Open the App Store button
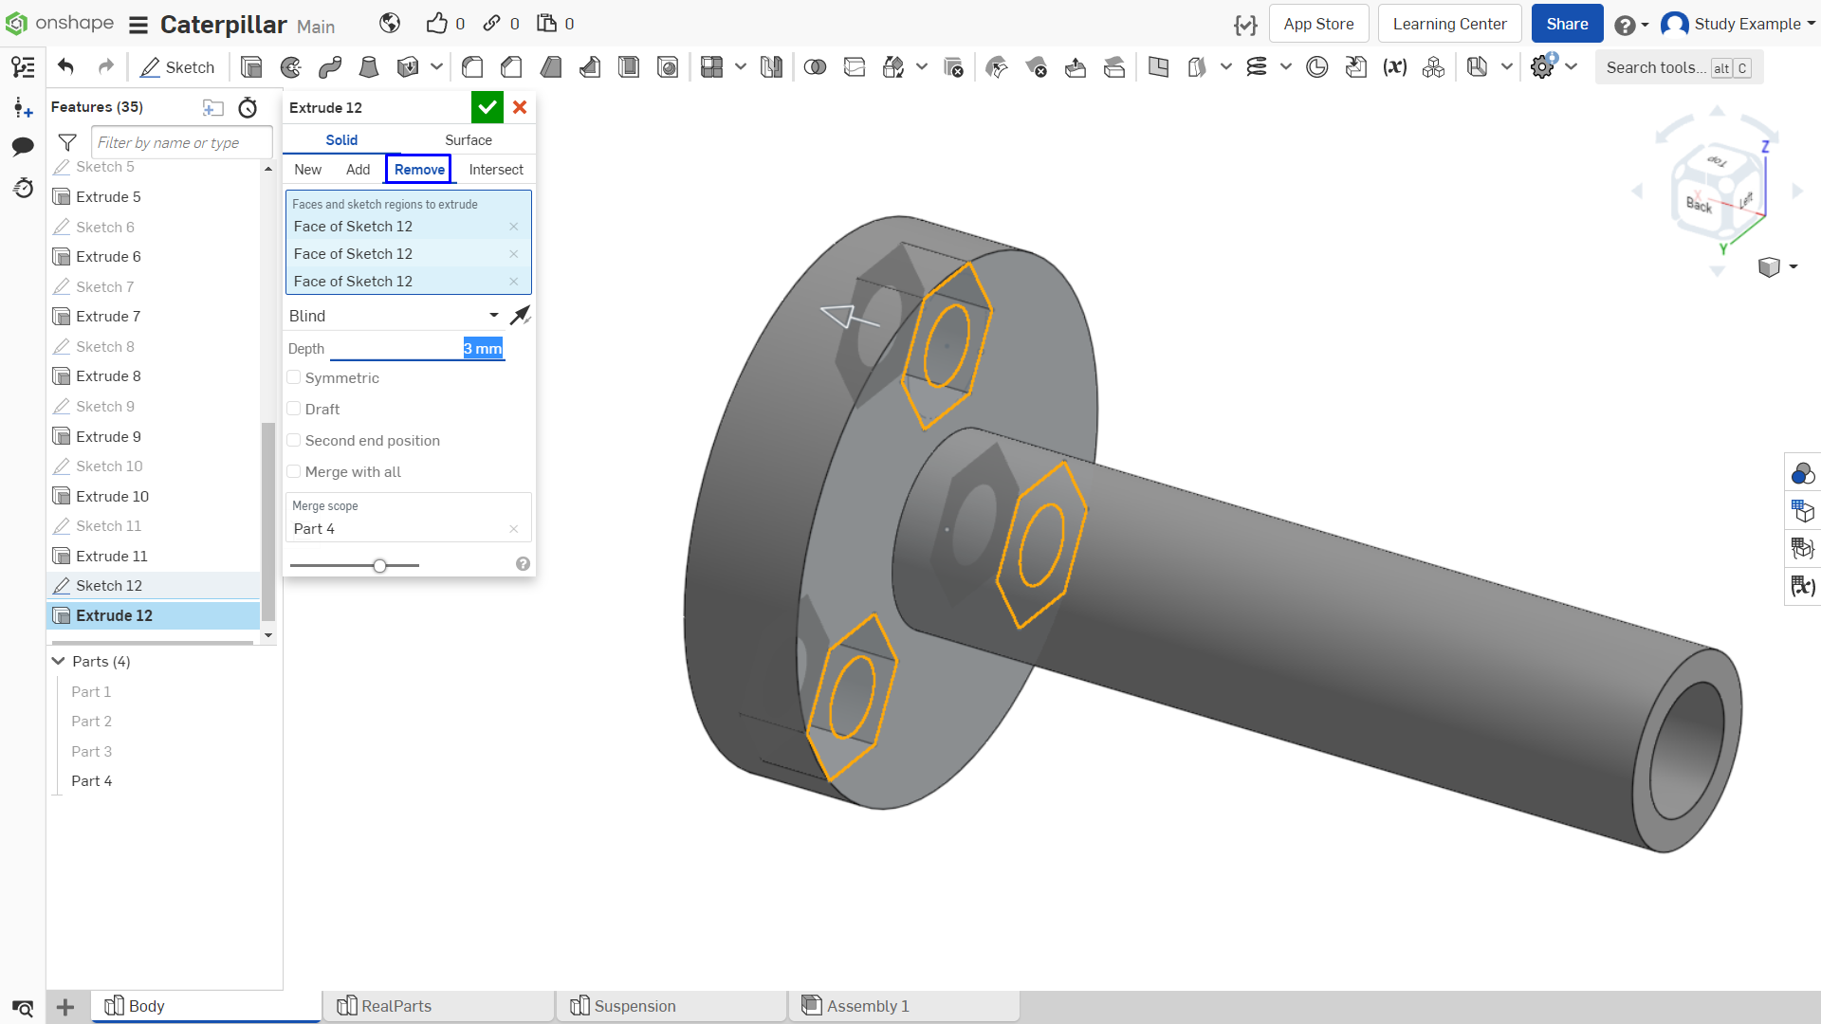 pos(1318,24)
